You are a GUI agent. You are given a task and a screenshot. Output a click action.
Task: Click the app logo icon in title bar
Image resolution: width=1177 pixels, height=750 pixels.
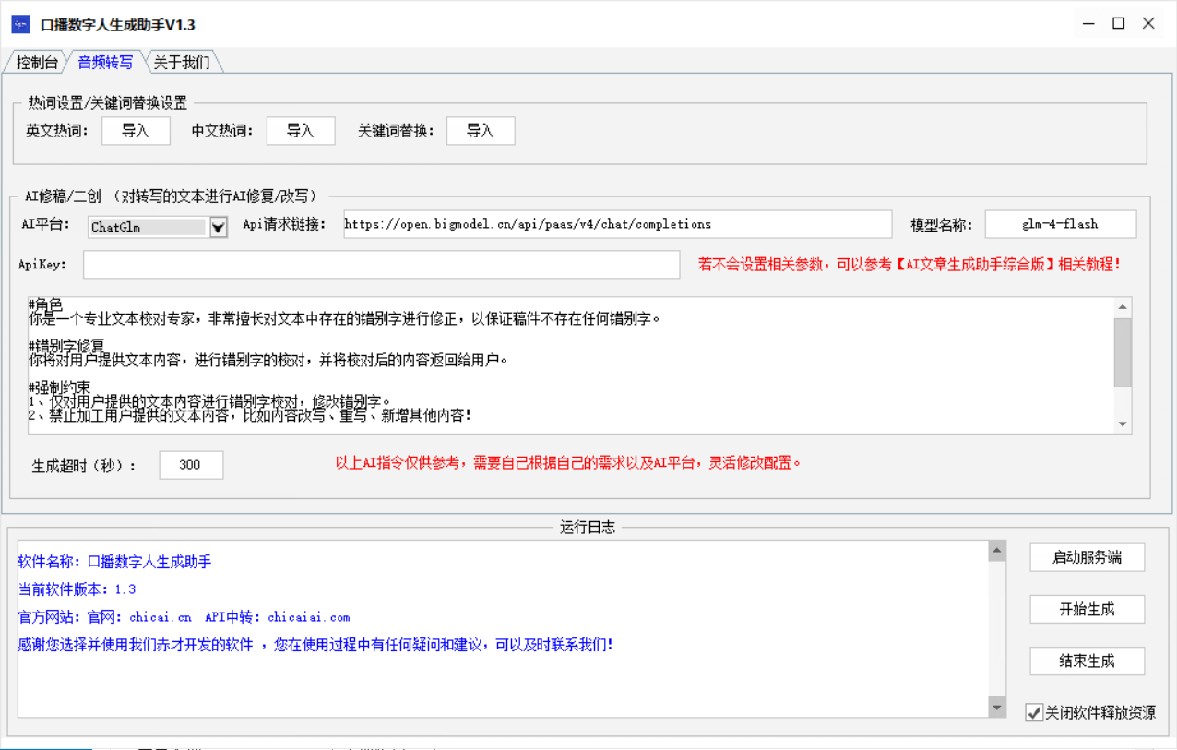point(20,24)
